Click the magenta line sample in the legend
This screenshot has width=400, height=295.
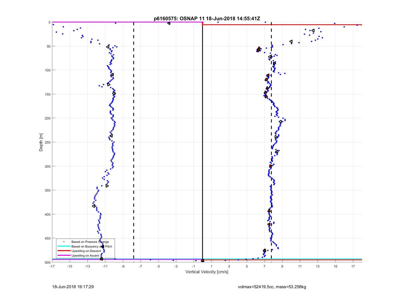tap(64, 255)
